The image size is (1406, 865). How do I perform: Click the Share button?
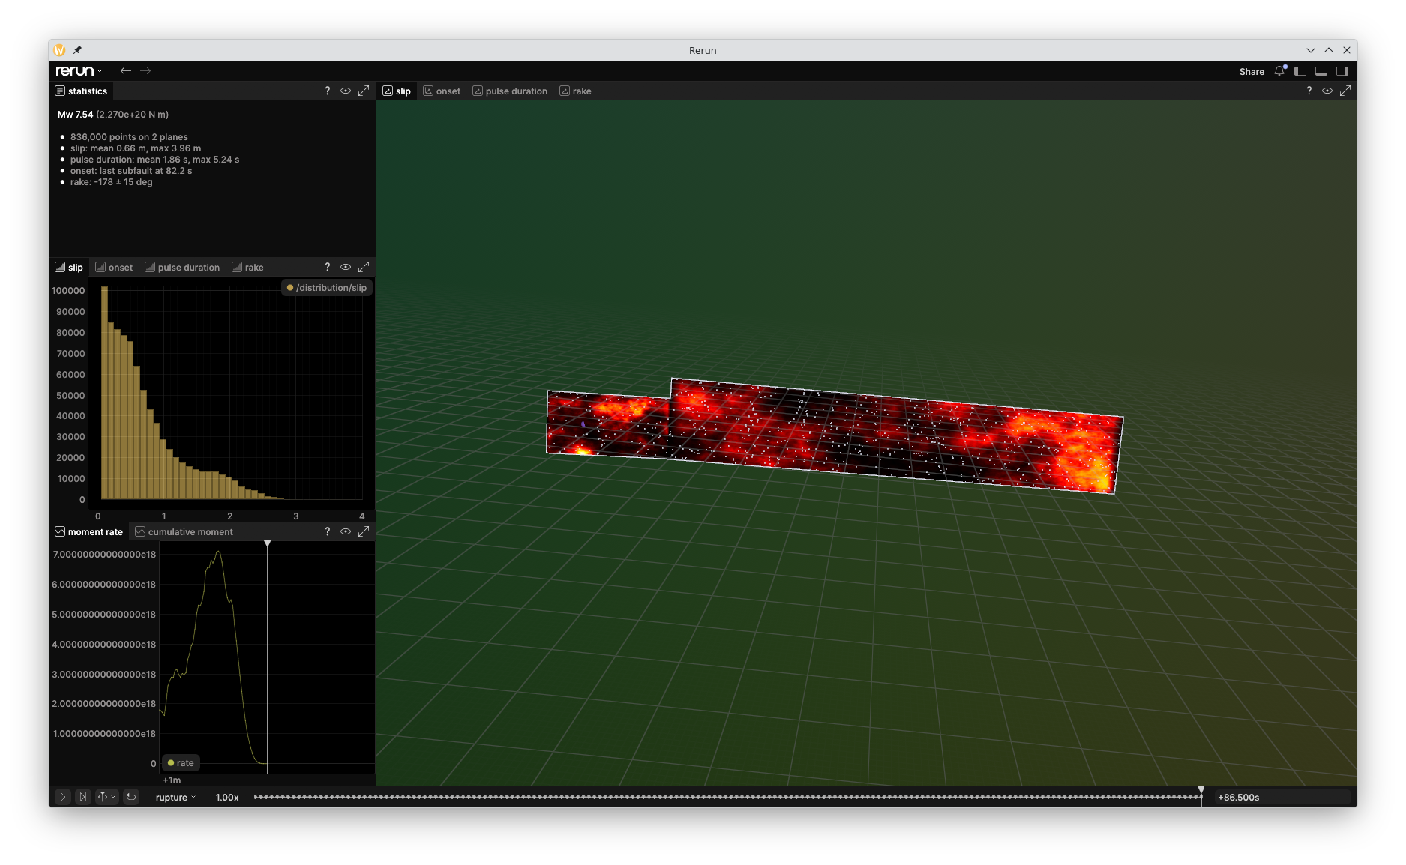pos(1252,72)
